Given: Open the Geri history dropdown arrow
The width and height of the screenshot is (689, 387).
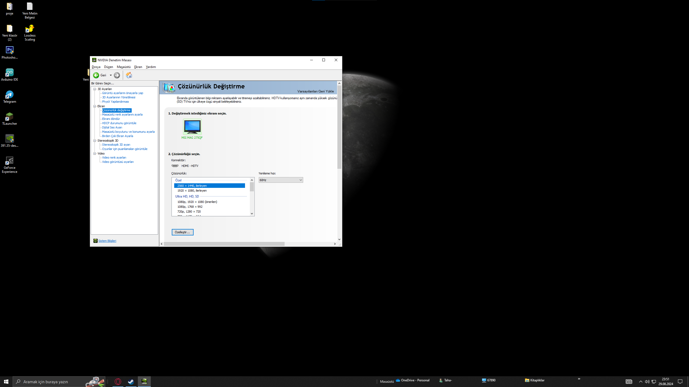Looking at the screenshot, I should tap(111, 75).
